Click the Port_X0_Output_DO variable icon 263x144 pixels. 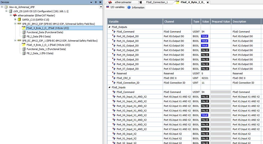pyautogui.click(x=114, y=36)
